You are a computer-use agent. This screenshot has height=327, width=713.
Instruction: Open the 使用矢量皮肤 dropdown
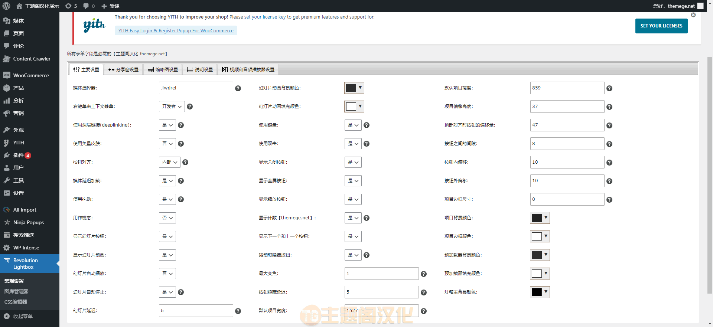click(167, 144)
